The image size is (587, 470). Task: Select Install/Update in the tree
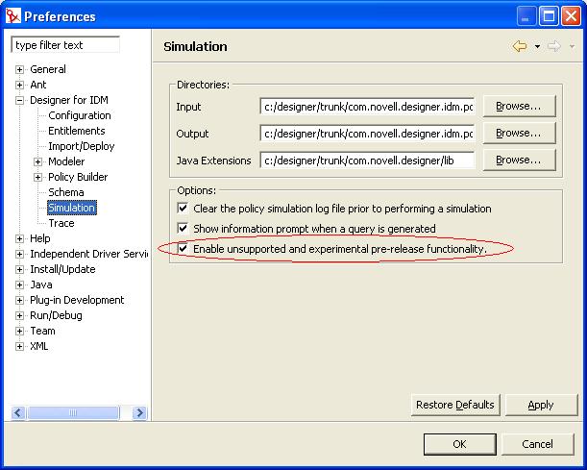[62, 269]
